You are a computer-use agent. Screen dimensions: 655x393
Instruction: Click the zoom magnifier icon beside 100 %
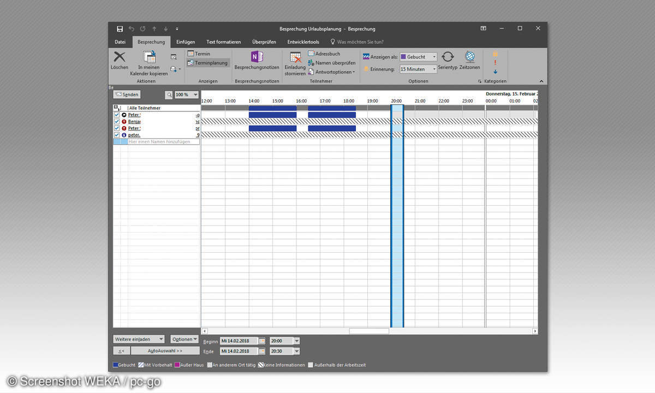tap(169, 94)
